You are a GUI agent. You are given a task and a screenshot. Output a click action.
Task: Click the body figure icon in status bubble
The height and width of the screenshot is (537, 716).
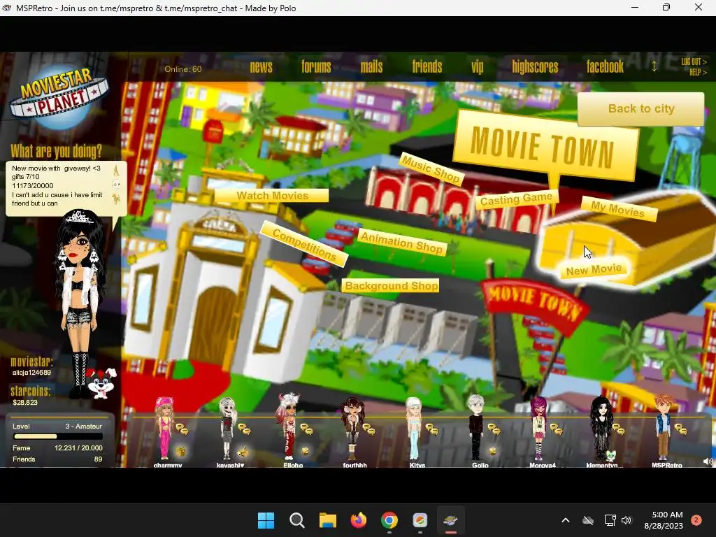[x=117, y=171]
